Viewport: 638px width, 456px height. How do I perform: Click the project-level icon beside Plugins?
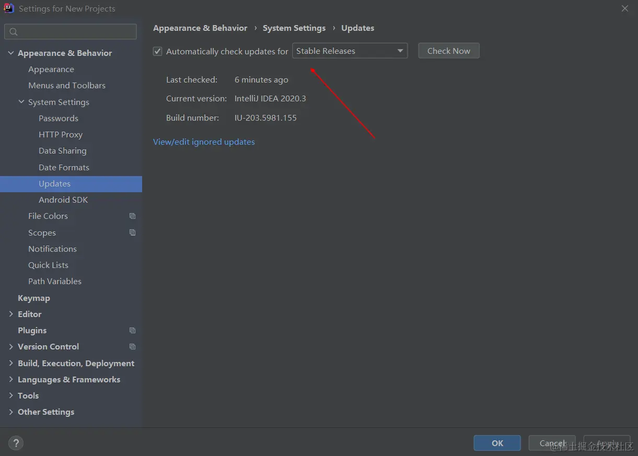pyautogui.click(x=132, y=330)
